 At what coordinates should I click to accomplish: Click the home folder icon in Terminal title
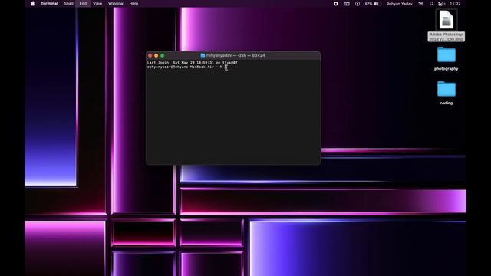pos(203,55)
